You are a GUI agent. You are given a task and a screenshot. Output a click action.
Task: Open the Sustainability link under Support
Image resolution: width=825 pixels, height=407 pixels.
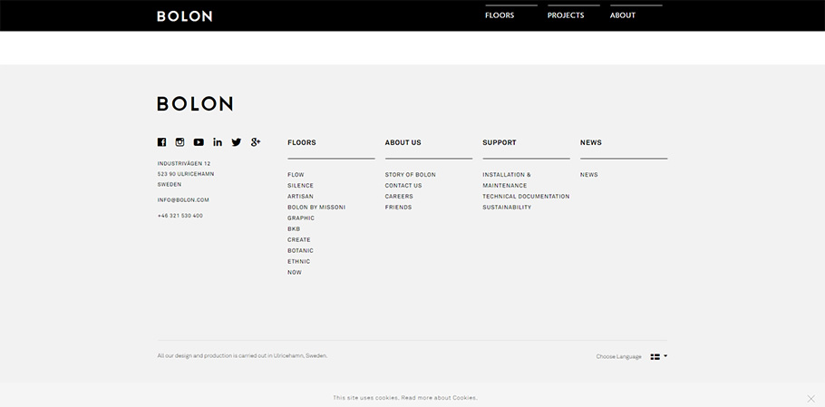(x=507, y=208)
